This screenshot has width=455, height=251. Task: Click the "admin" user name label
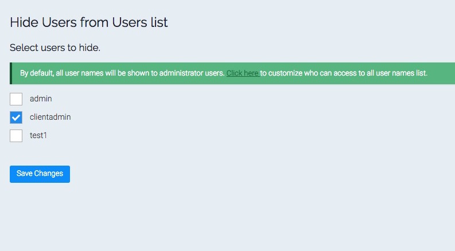(x=41, y=99)
